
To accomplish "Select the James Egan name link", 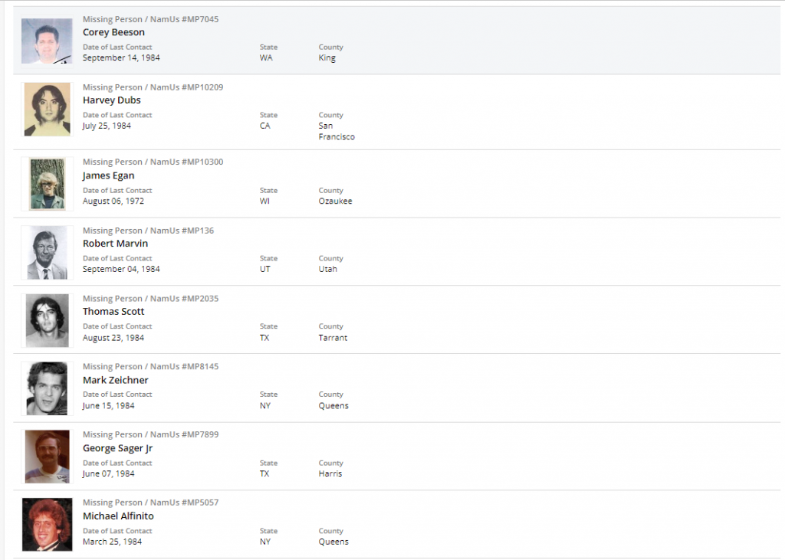I will 108,175.
